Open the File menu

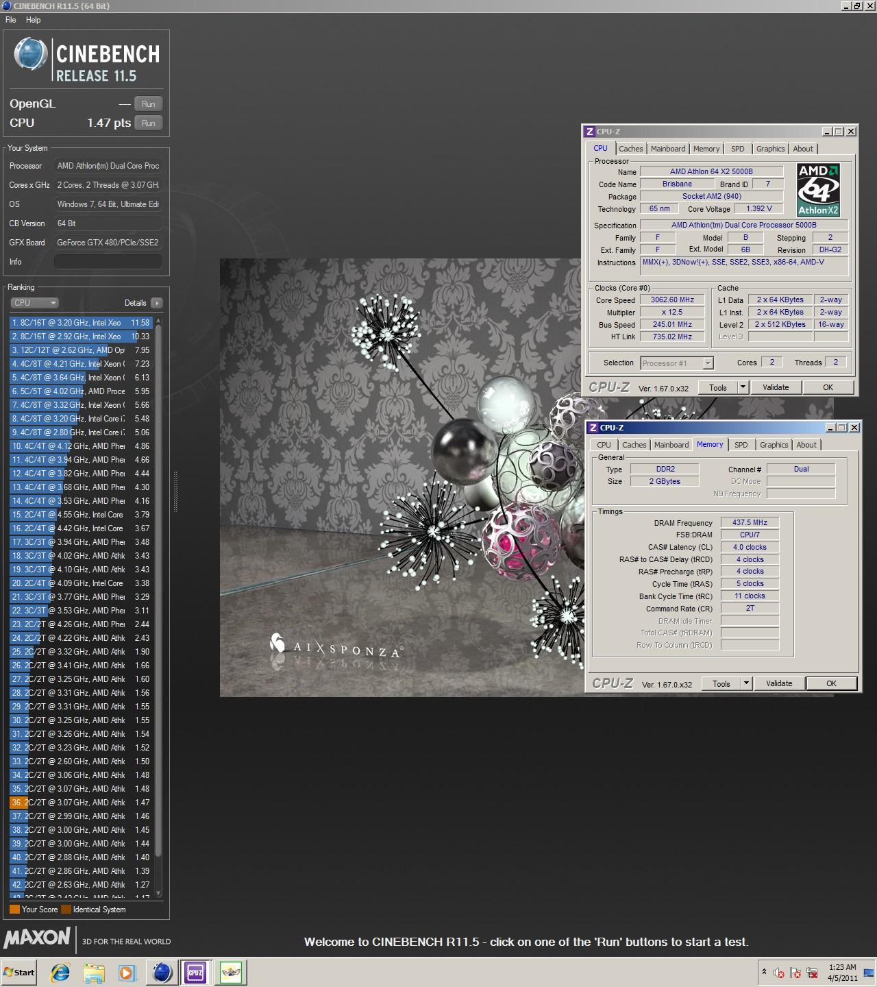pyautogui.click(x=11, y=20)
